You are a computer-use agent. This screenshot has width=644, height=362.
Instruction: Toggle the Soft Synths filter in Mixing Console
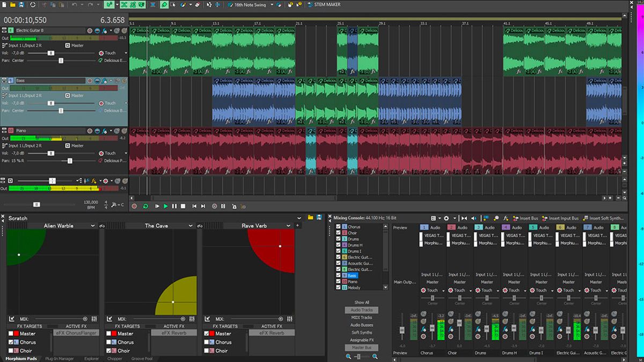(x=362, y=333)
